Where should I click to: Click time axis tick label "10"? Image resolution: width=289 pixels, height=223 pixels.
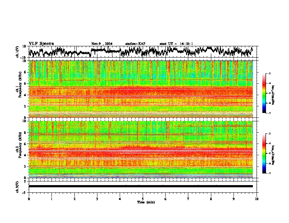click(257, 199)
